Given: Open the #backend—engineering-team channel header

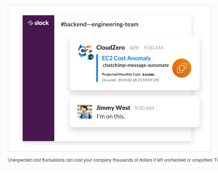Looking at the screenshot, I should pos(99,24).
